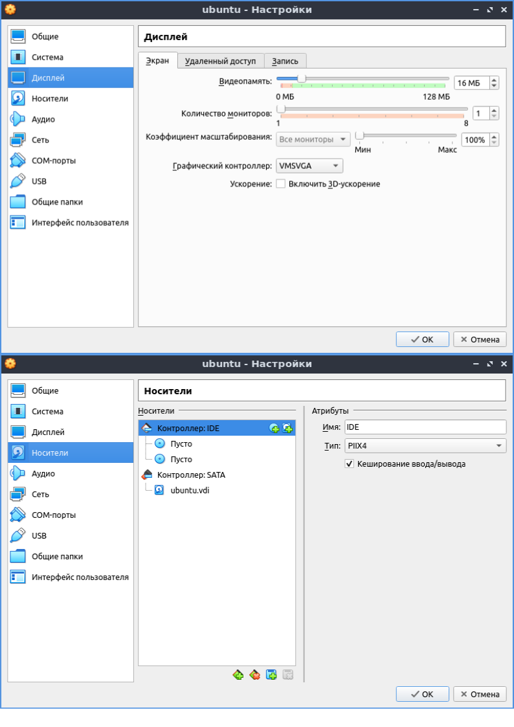This screenshot has width=514, height=727.
Task: Open Интерфейс пользователя in the top Дисплей window
Action: 71,223
